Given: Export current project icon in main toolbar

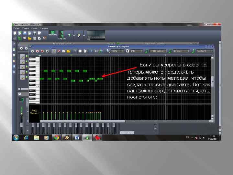Looking at the screenshot, I should pyautogui.click(x=39, y=33).
